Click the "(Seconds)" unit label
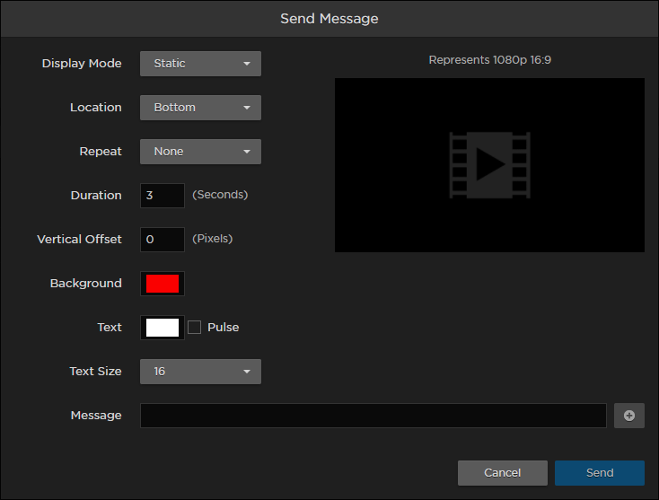 (x=220, y=195)
